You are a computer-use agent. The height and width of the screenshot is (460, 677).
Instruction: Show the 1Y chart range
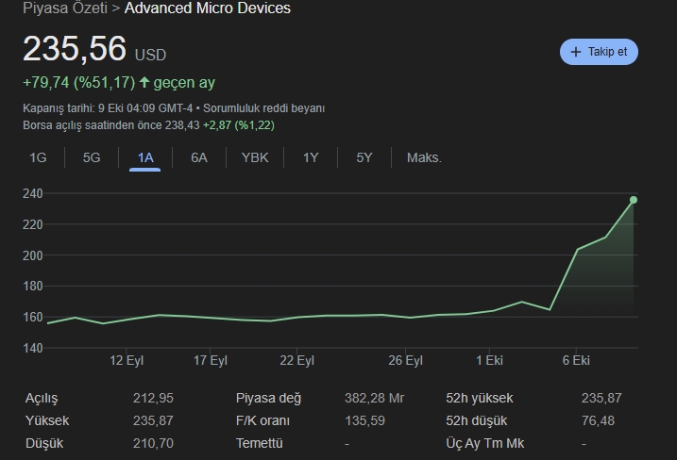point(311,157)
